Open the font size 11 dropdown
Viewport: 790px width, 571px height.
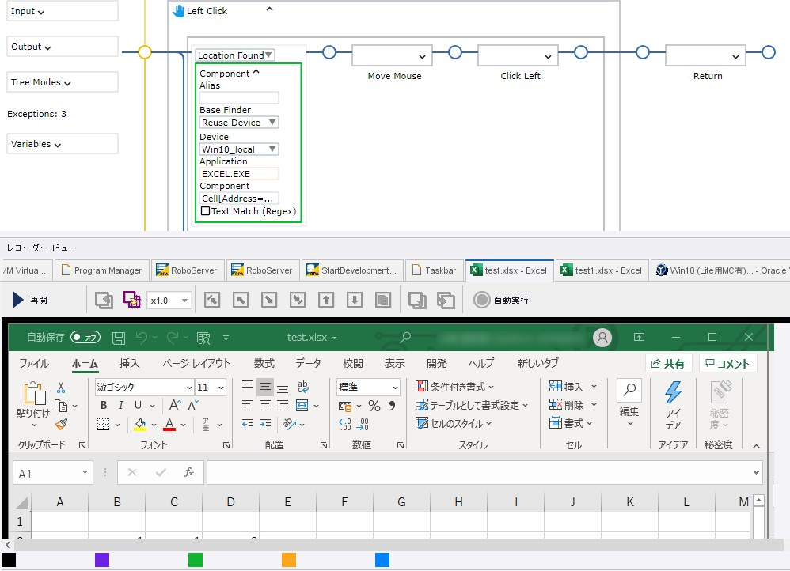tap(221, 388)
